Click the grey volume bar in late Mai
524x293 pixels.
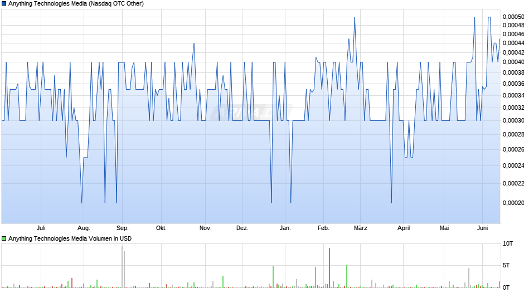point(468,277)
